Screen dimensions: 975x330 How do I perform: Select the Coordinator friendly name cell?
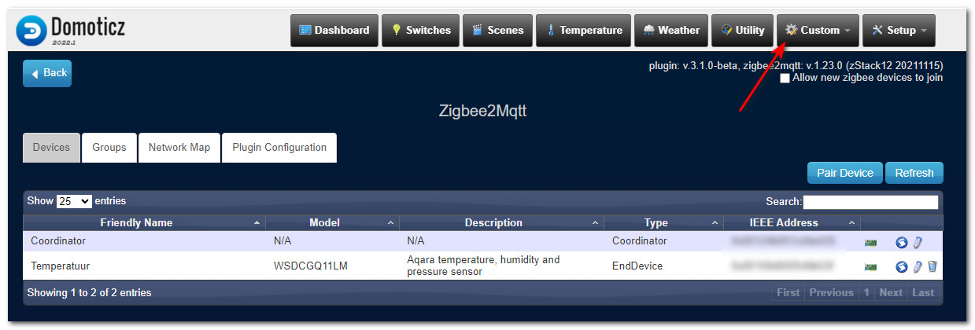click(58, 241)
